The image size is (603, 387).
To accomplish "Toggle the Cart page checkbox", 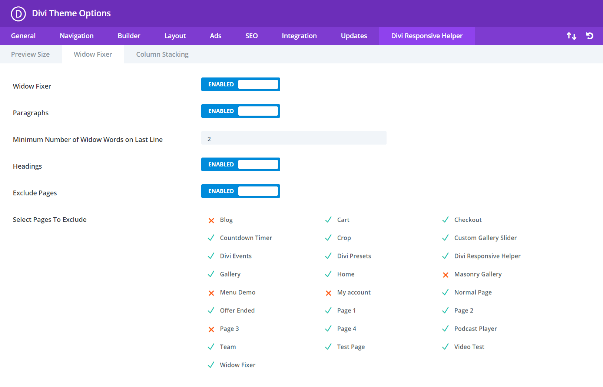I will (x=328, y=220).
